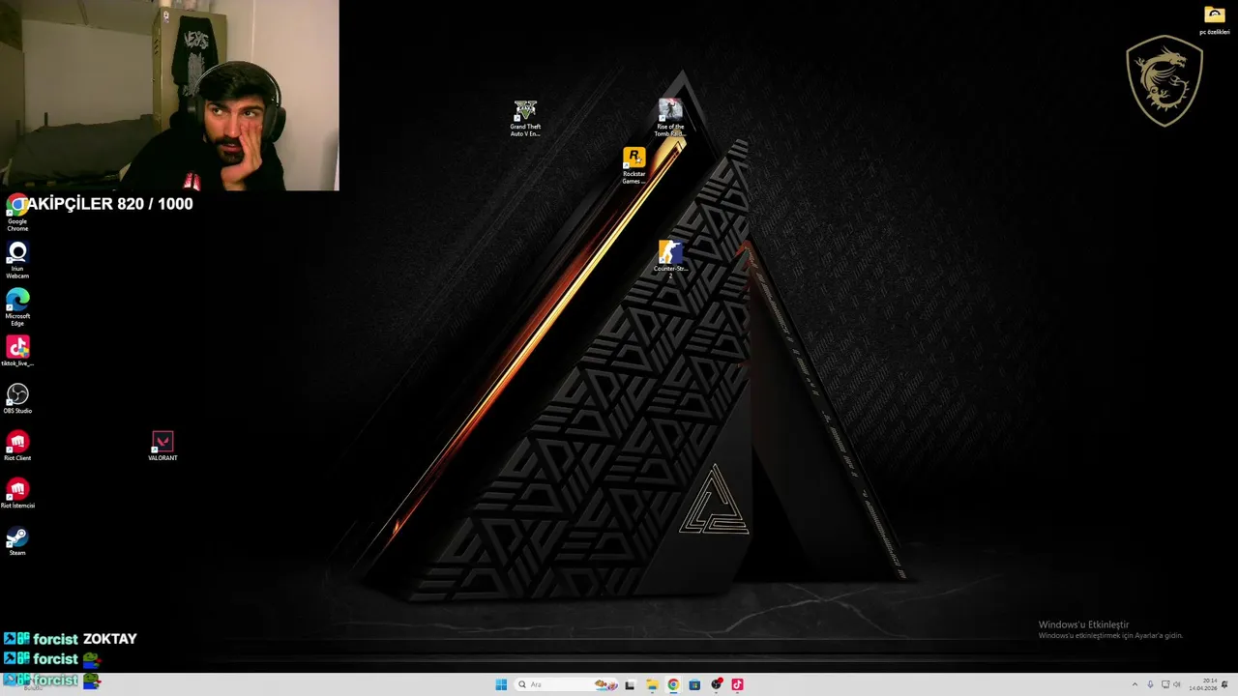Launch the Iriun Webcam desktop icon
1238x696 pixels.
pyautogui.click(x=17, y=260)
